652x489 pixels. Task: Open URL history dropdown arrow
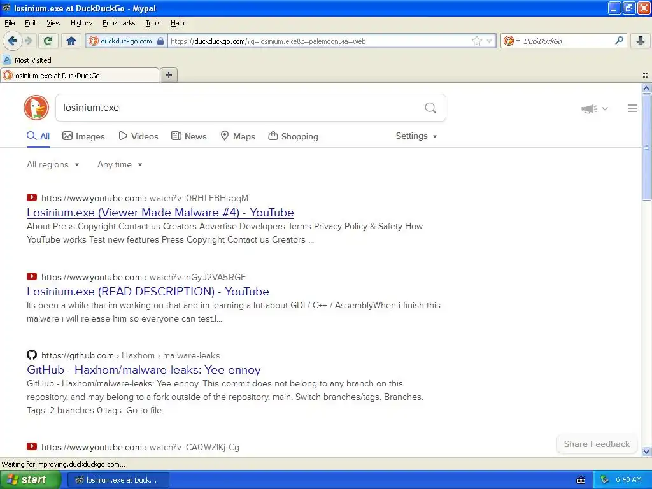coord(490,41)
